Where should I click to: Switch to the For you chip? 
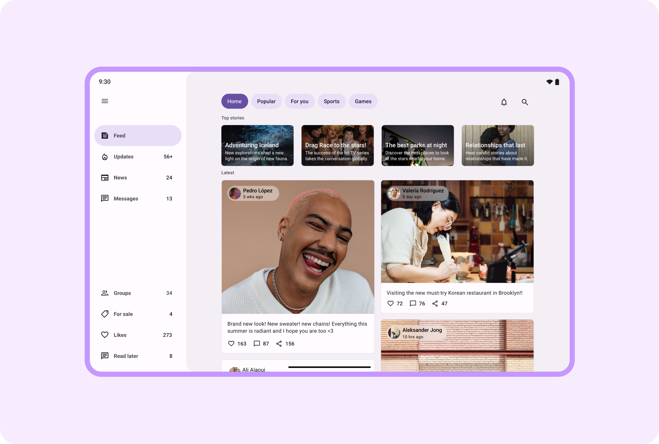click(x=299, y=101)
